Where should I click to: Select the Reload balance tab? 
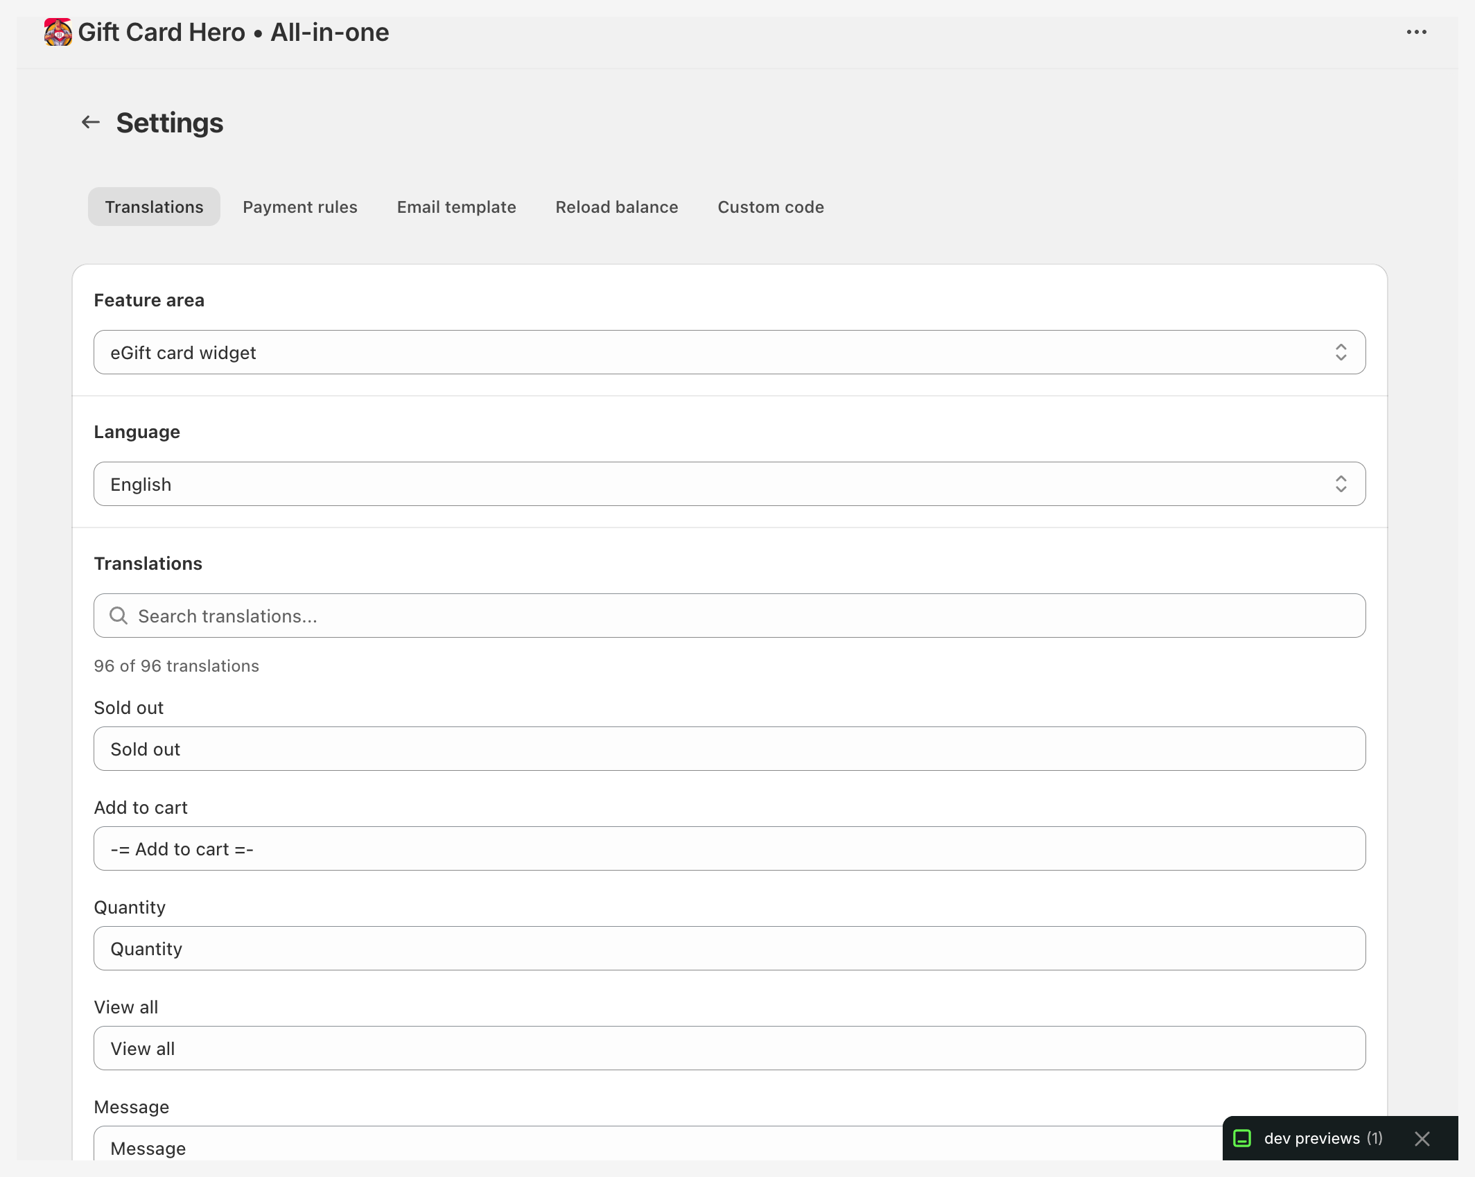pyautogui.click(x=616, y=207)
